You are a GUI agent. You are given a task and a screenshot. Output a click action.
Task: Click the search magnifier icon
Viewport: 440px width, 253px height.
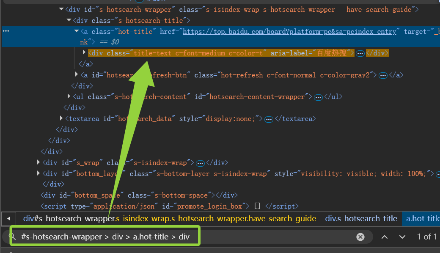(12, 237)
